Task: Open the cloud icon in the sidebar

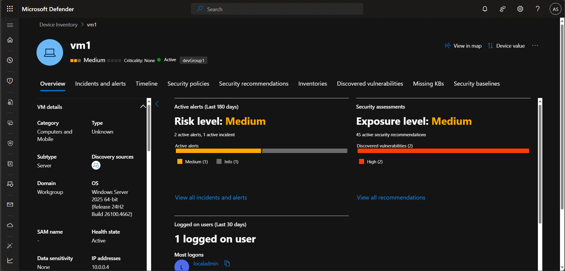Action: 10,225
